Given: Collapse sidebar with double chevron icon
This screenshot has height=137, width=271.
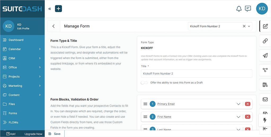Looking at the screenshot, I should (50, 9).
